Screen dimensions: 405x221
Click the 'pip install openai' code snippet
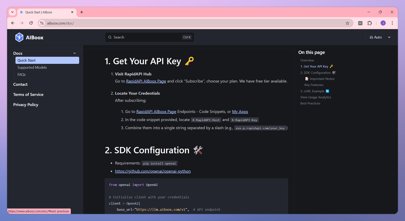160,163
